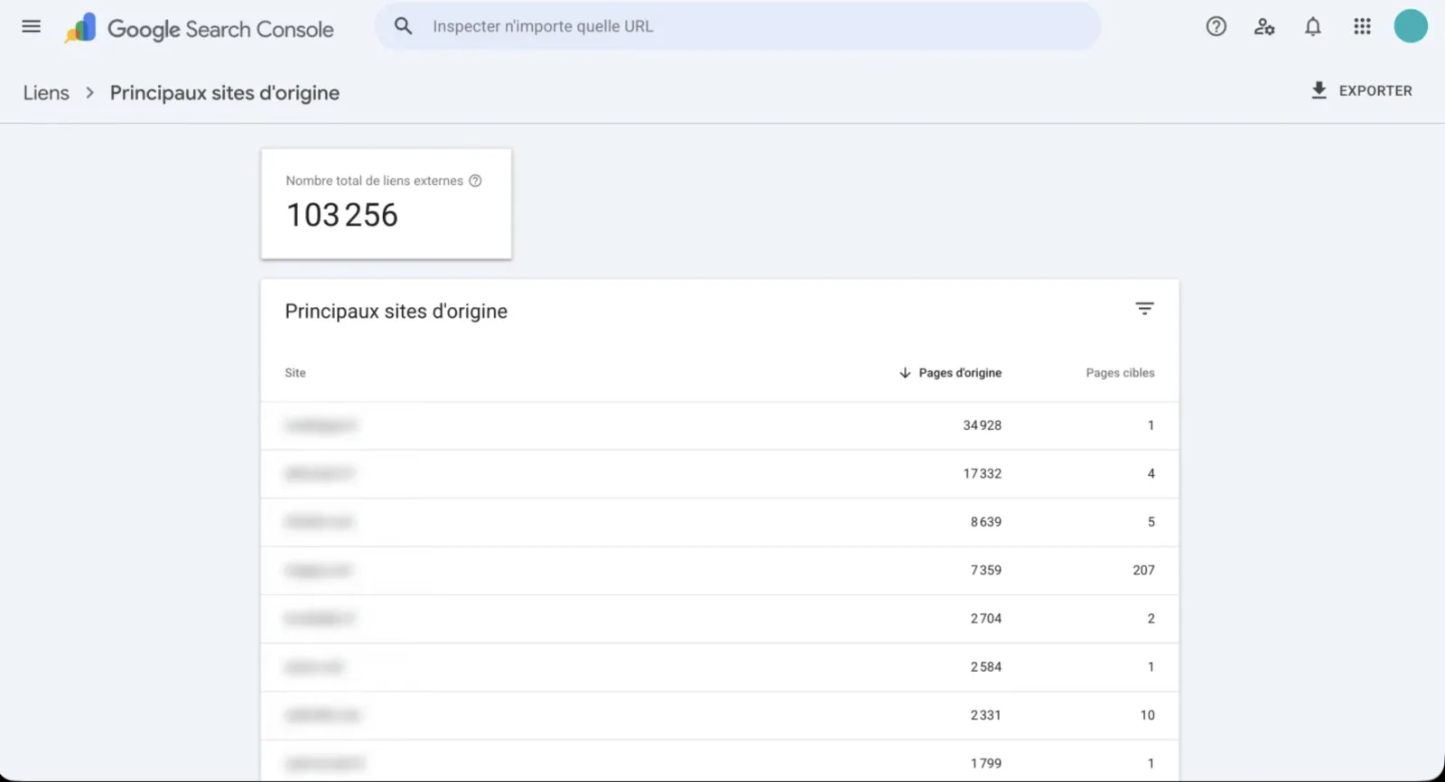Open the row with 1 799 origin pages
Screen dimensions: 1445x782
(x=720, y=763)
